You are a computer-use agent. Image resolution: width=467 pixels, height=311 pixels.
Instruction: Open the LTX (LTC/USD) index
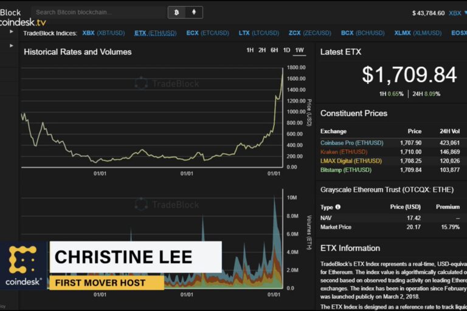pyautogui.click(x=259, y=33)
